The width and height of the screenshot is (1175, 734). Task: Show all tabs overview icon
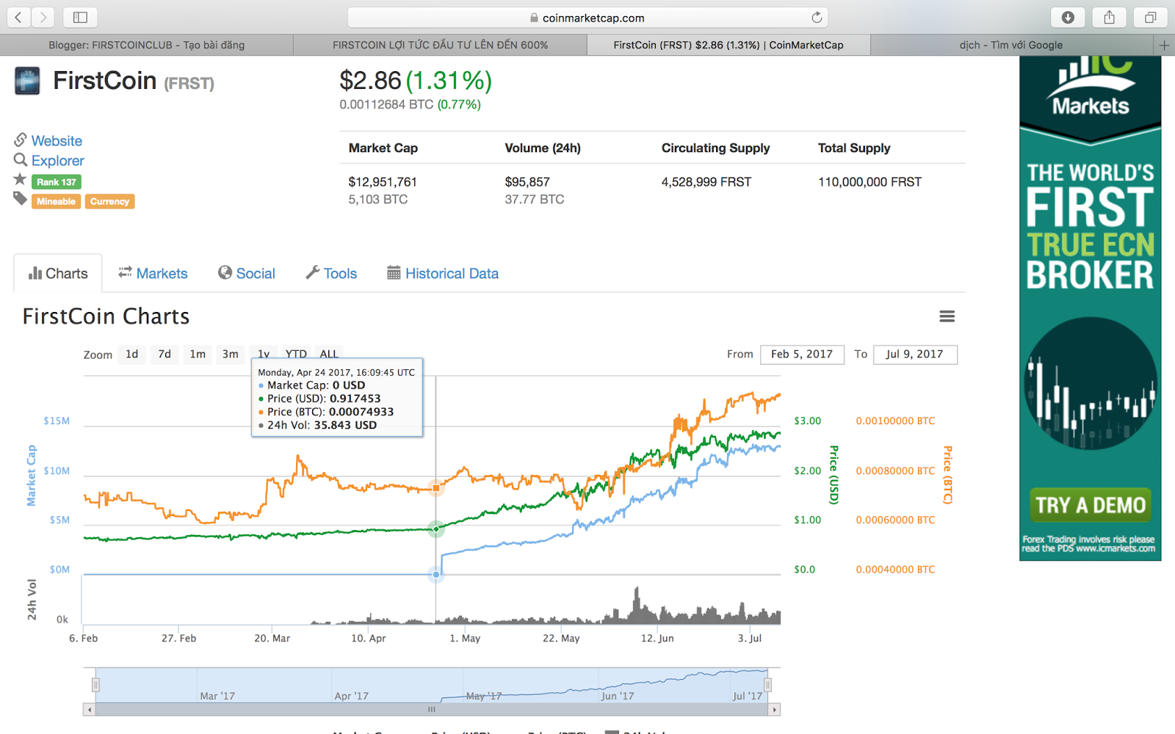tap(1151, 17)
